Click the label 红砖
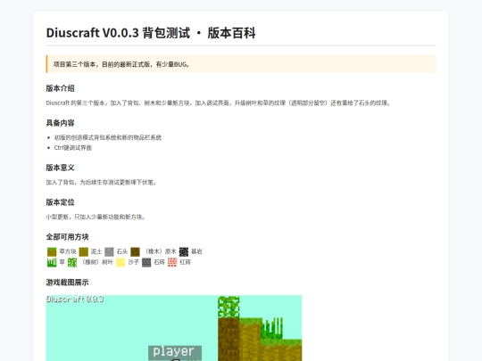The width and height of the screenshot is (482, 361). coord(186,262)
